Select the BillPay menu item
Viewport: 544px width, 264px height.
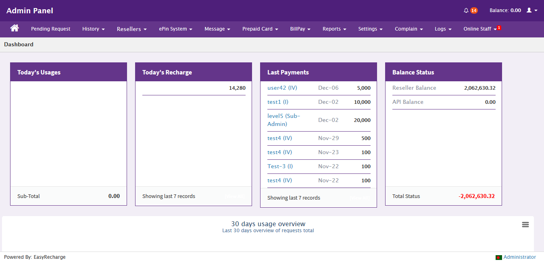(x=300, y=29)
